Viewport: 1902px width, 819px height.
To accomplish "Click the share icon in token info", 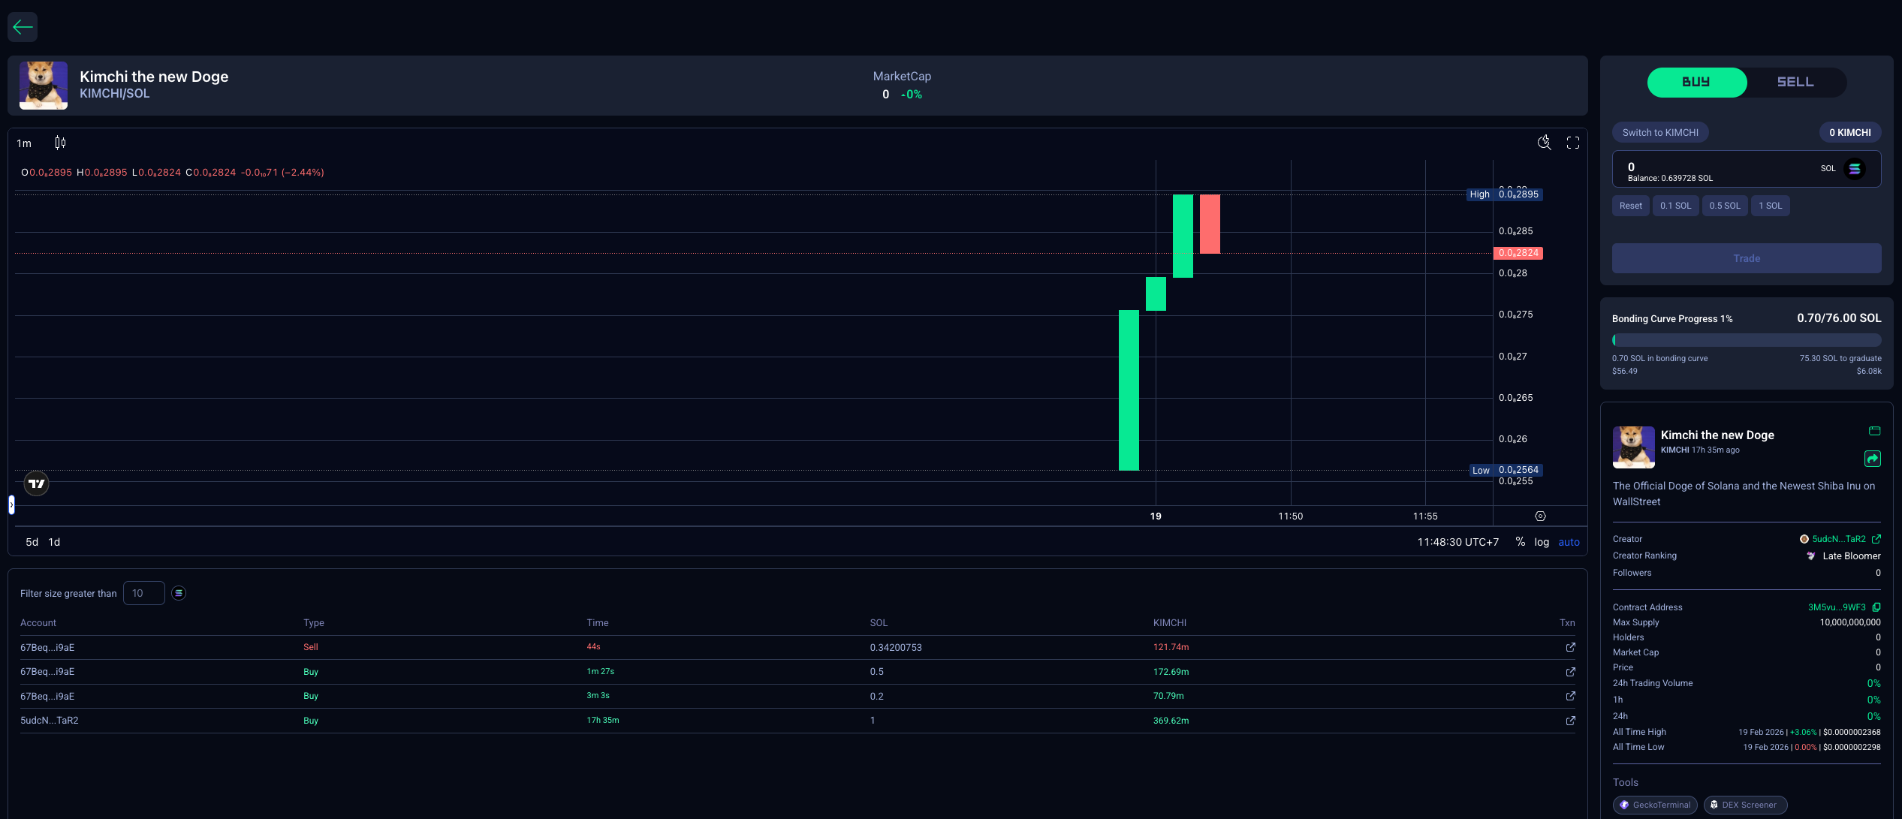I will (1873, 459).
